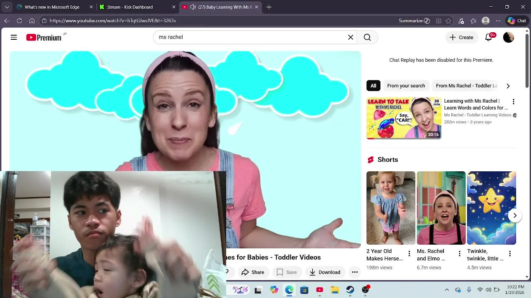531x298 pixels.
Task: Select the From your search chip
Action: 406,86
